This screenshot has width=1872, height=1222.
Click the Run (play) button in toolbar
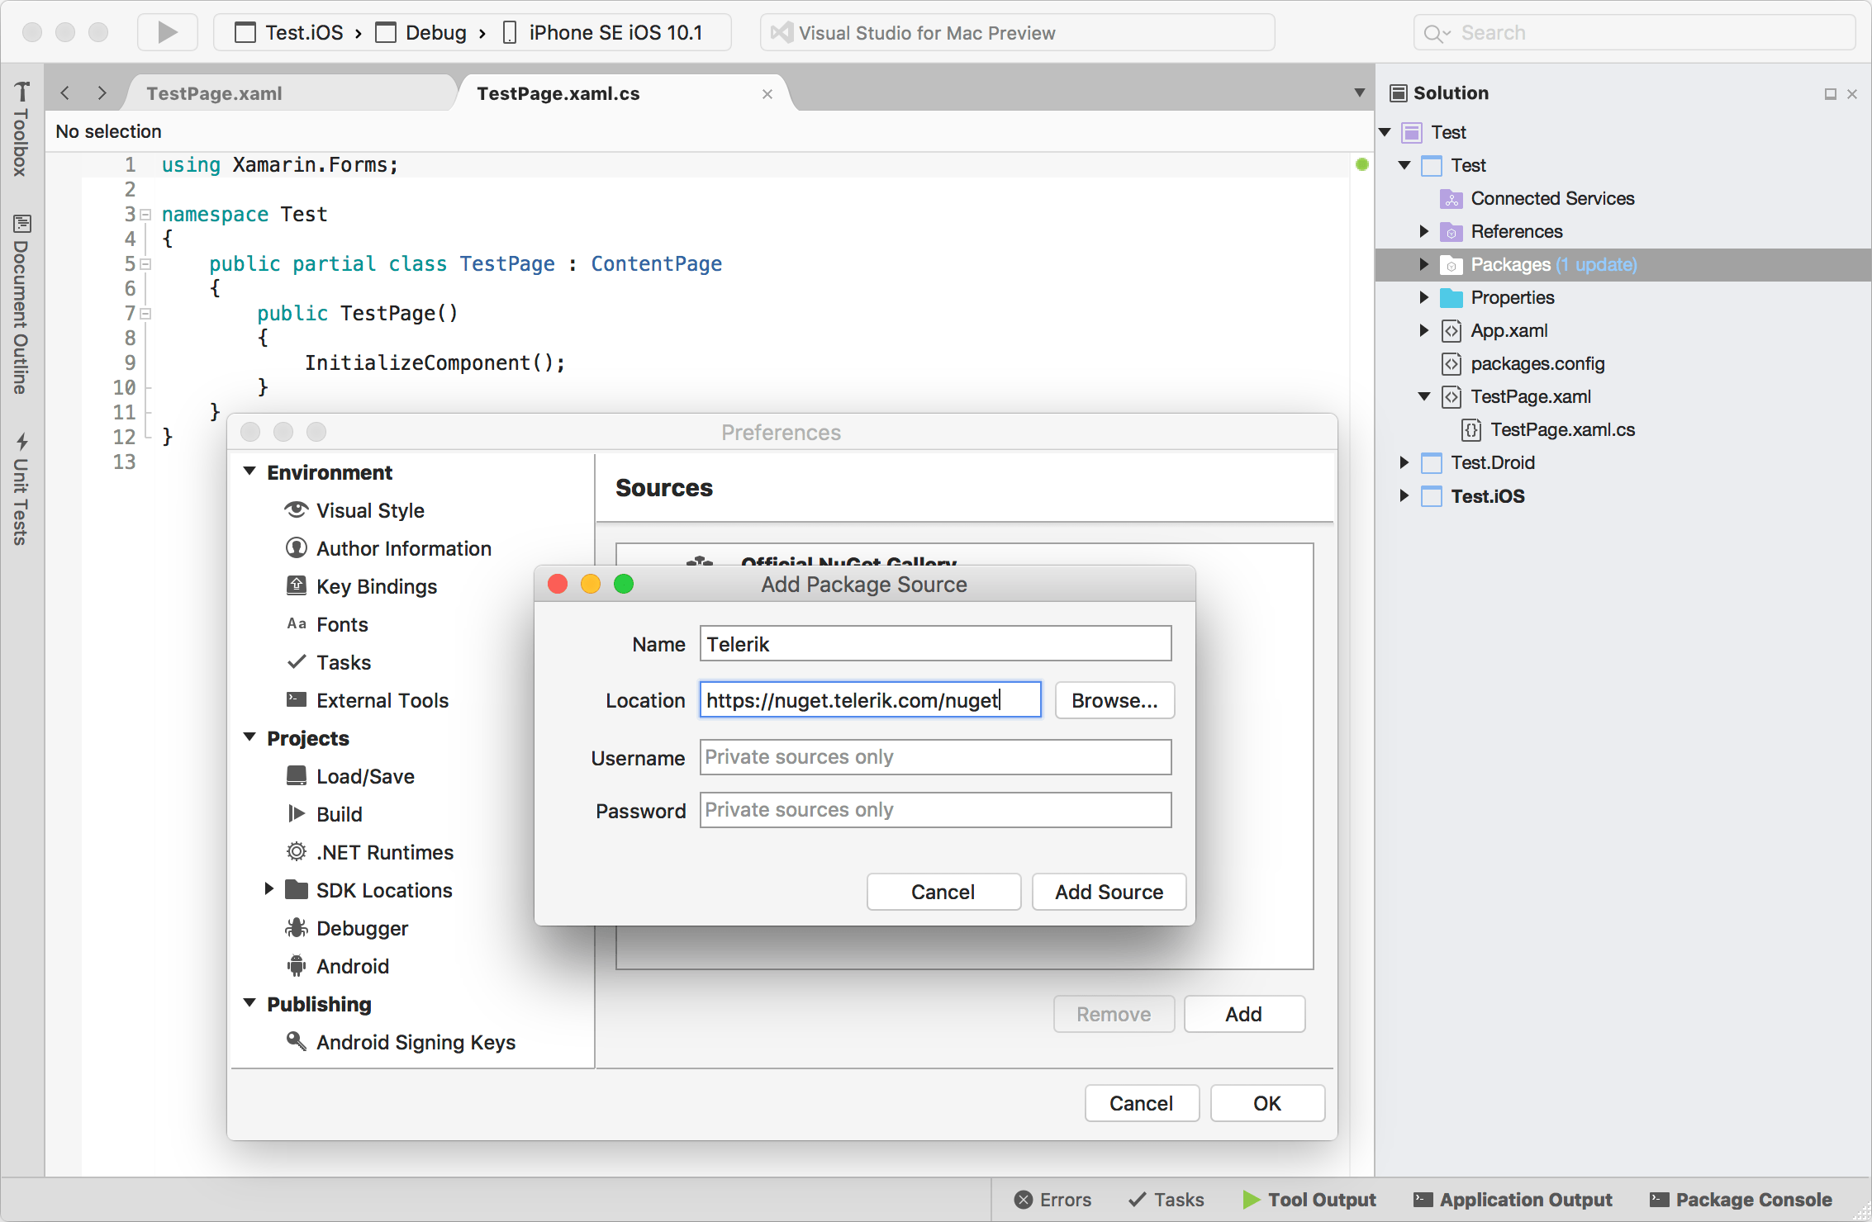(168, 32)
